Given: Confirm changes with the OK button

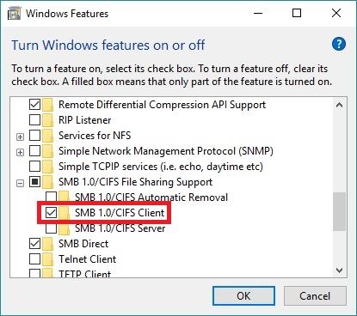Looking at the screenshot, I should (243, 295).
